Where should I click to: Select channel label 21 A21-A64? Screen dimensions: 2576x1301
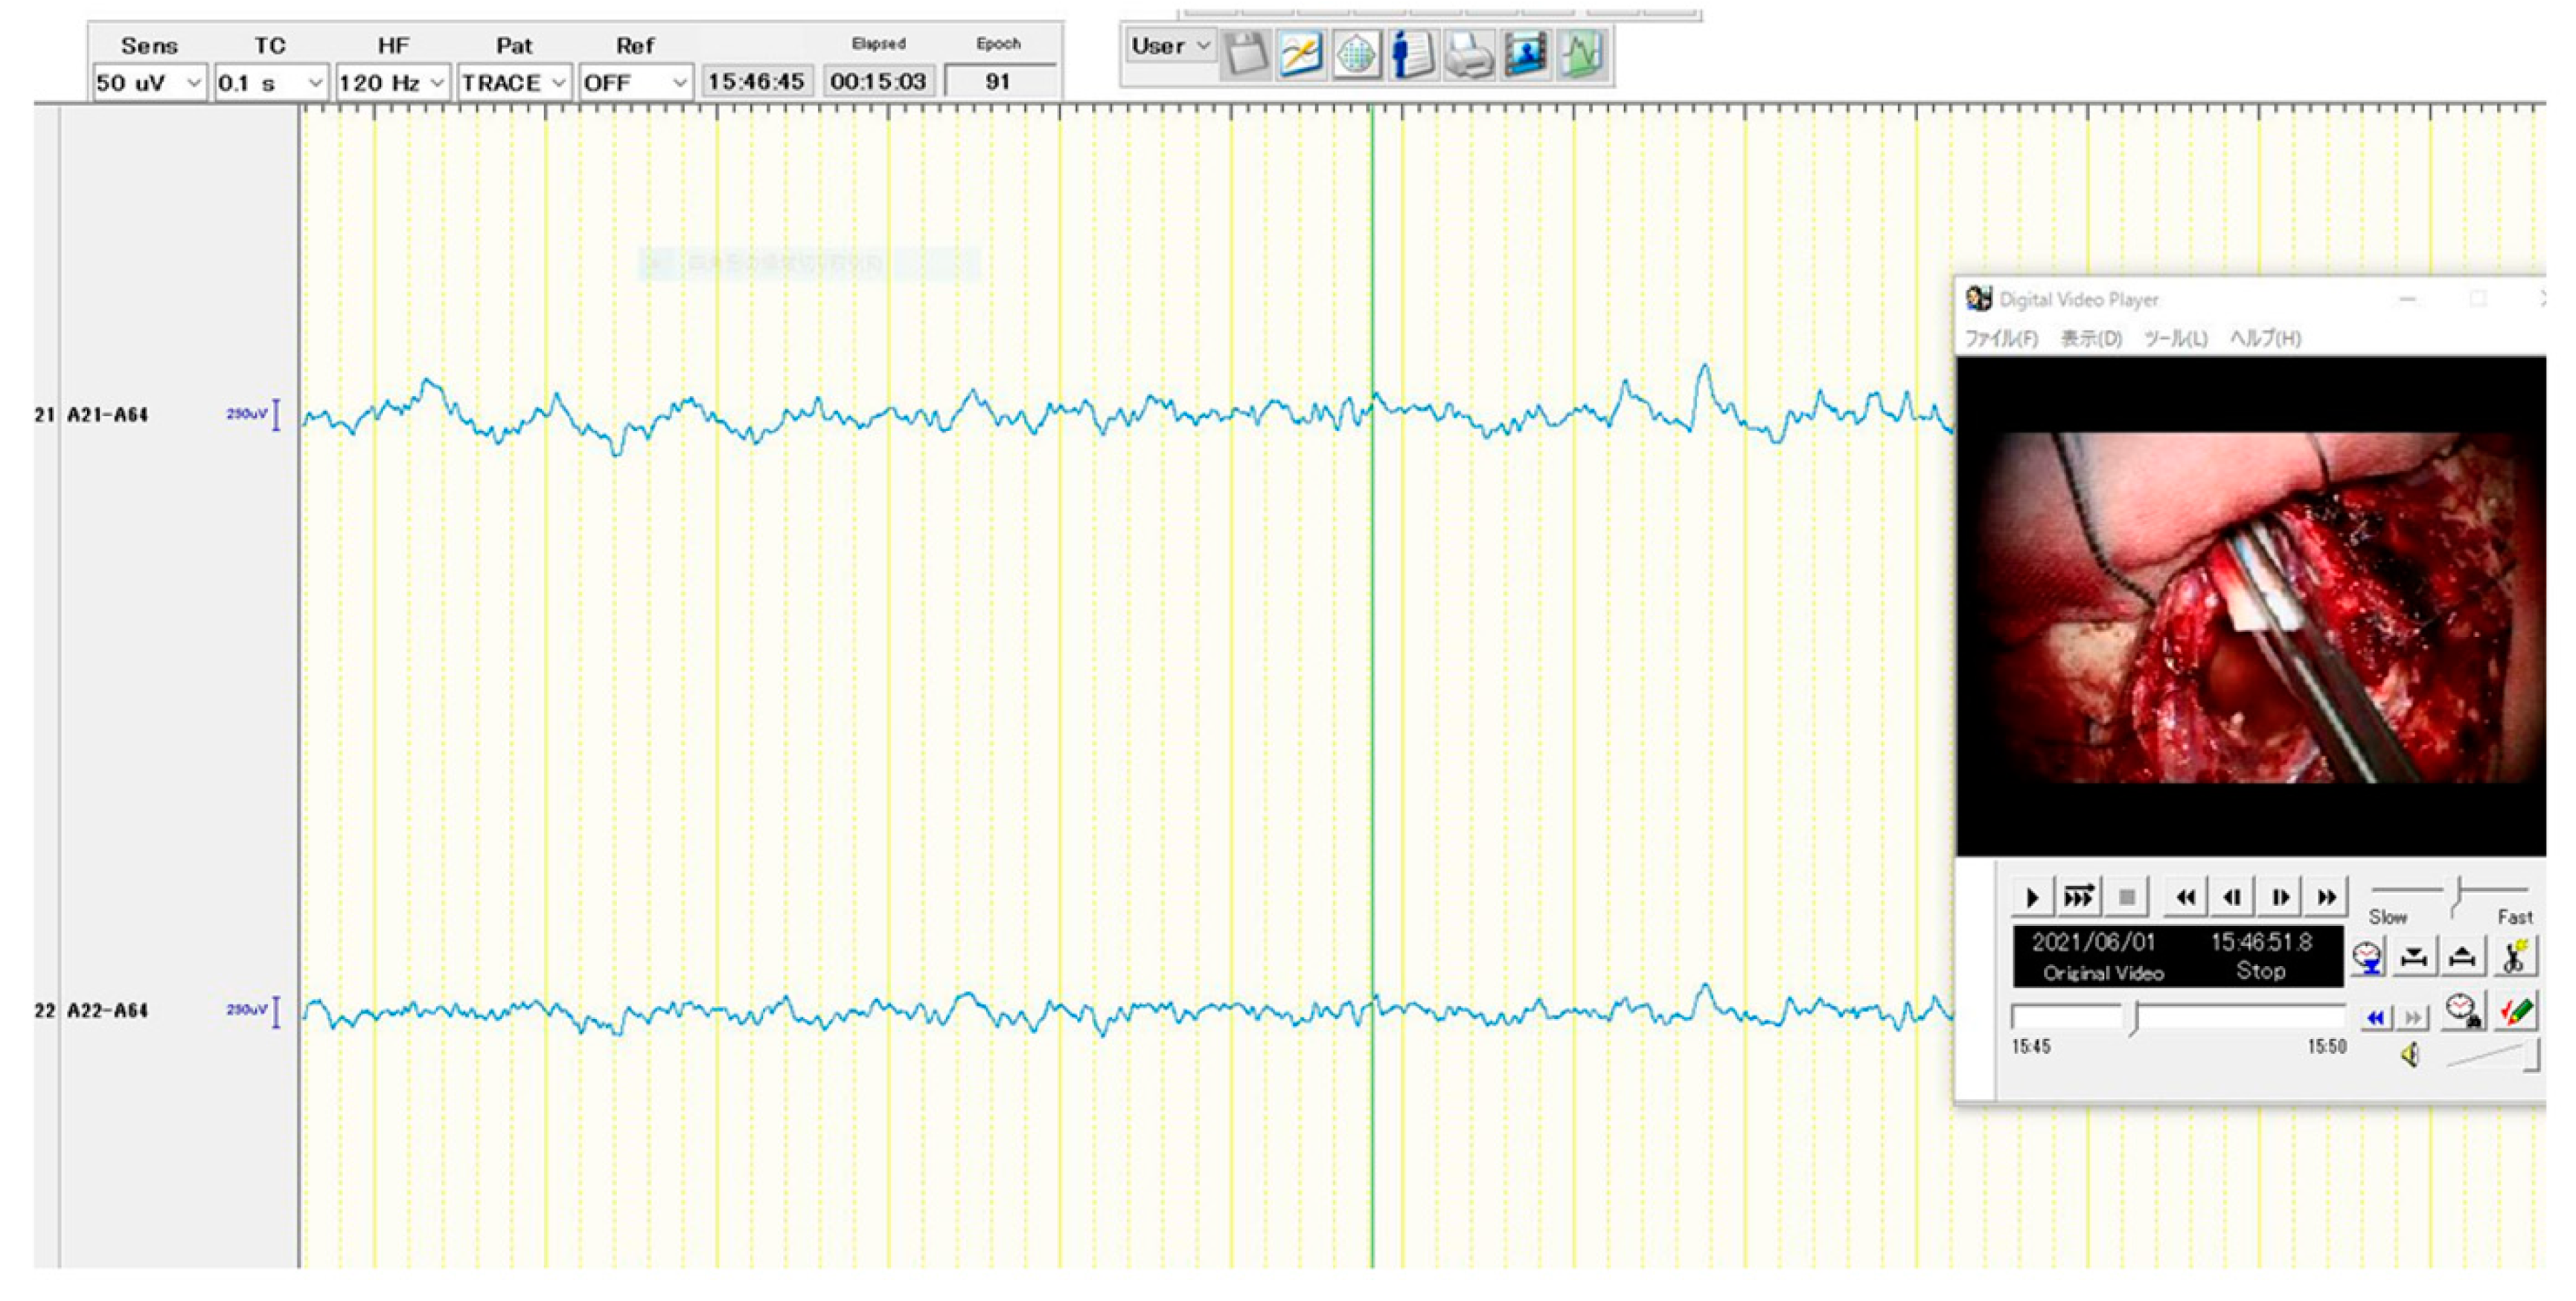(x=91, y=415)
